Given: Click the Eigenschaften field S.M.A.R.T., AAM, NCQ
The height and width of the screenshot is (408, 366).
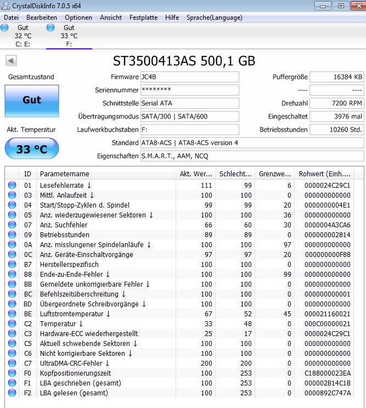Looking at the screenshot, I should click(252, 156).
